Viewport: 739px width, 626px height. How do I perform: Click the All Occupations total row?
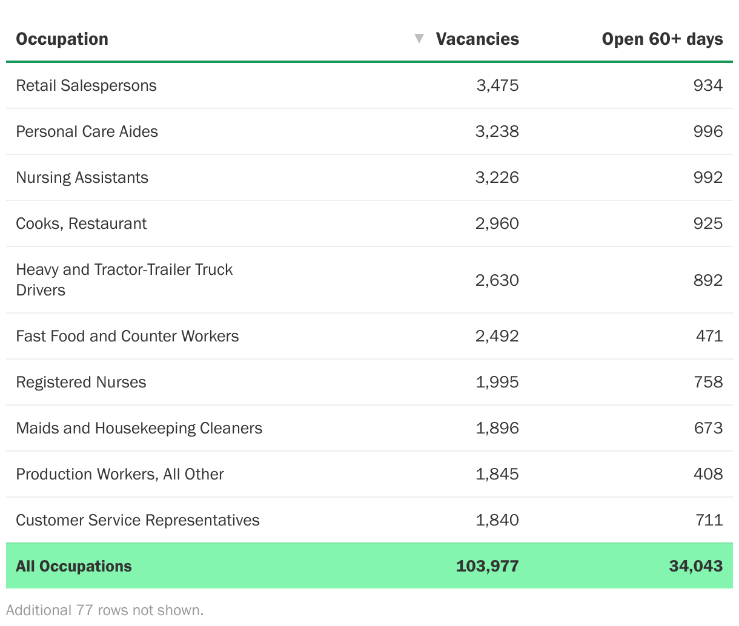(x=73, y=566)
